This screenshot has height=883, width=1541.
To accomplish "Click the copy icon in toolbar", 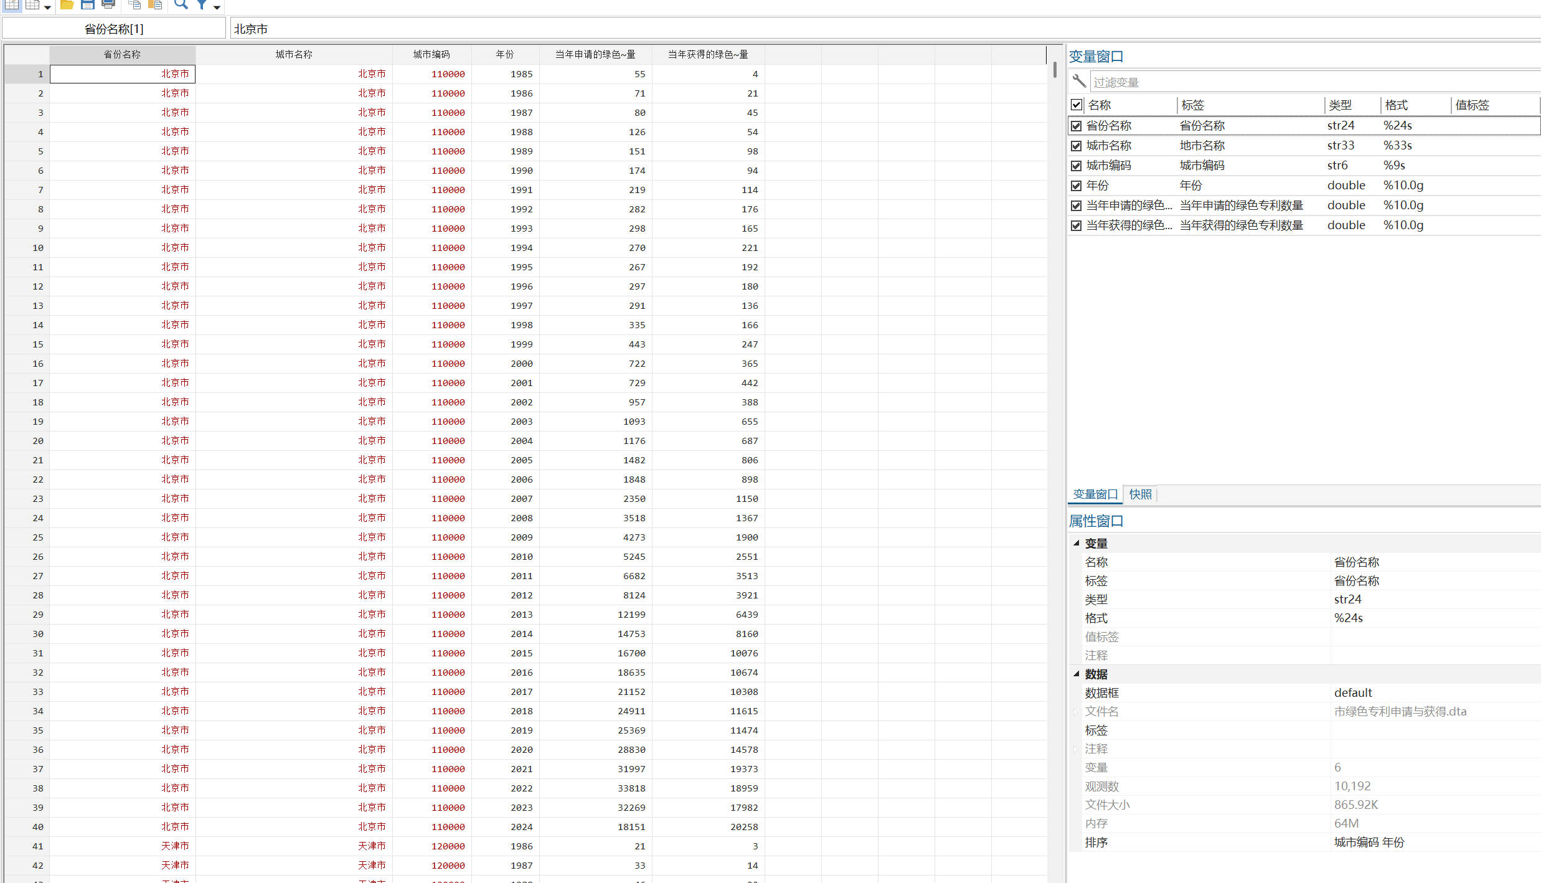I will (134, 5).
